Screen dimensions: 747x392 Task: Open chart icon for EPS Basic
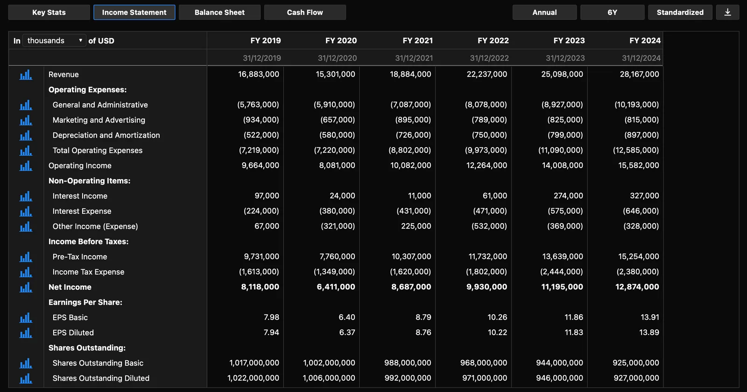26,317
